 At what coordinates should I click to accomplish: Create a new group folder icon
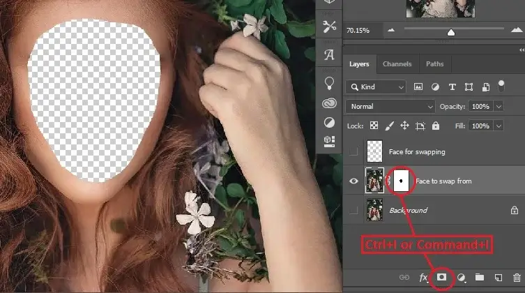tap(480, 277)
